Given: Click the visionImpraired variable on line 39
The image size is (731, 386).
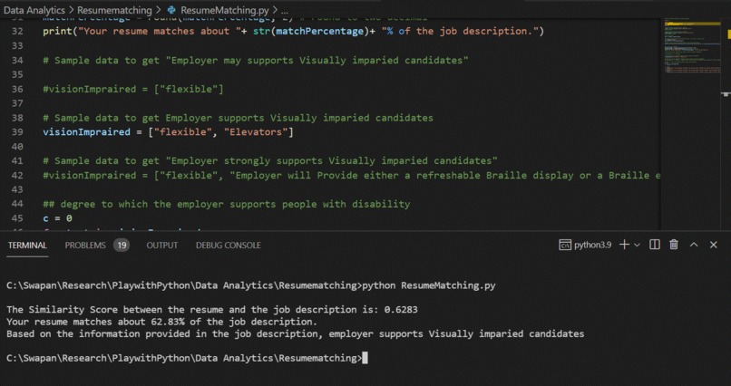Looking at the screenshot, I should 87,132.
